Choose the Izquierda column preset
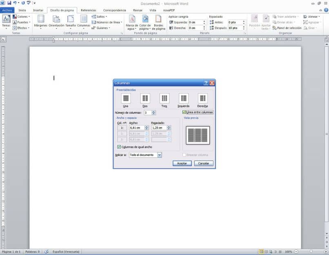This screenshot has width=329, height=255. click(184, 100)
